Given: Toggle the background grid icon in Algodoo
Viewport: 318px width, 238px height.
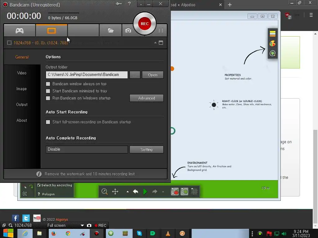Looking at the screenshot, I should coord(194,192).
